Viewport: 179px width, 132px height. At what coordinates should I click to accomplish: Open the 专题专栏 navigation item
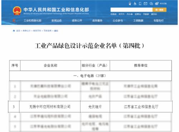pyautogui.click(x=159, y=20)
